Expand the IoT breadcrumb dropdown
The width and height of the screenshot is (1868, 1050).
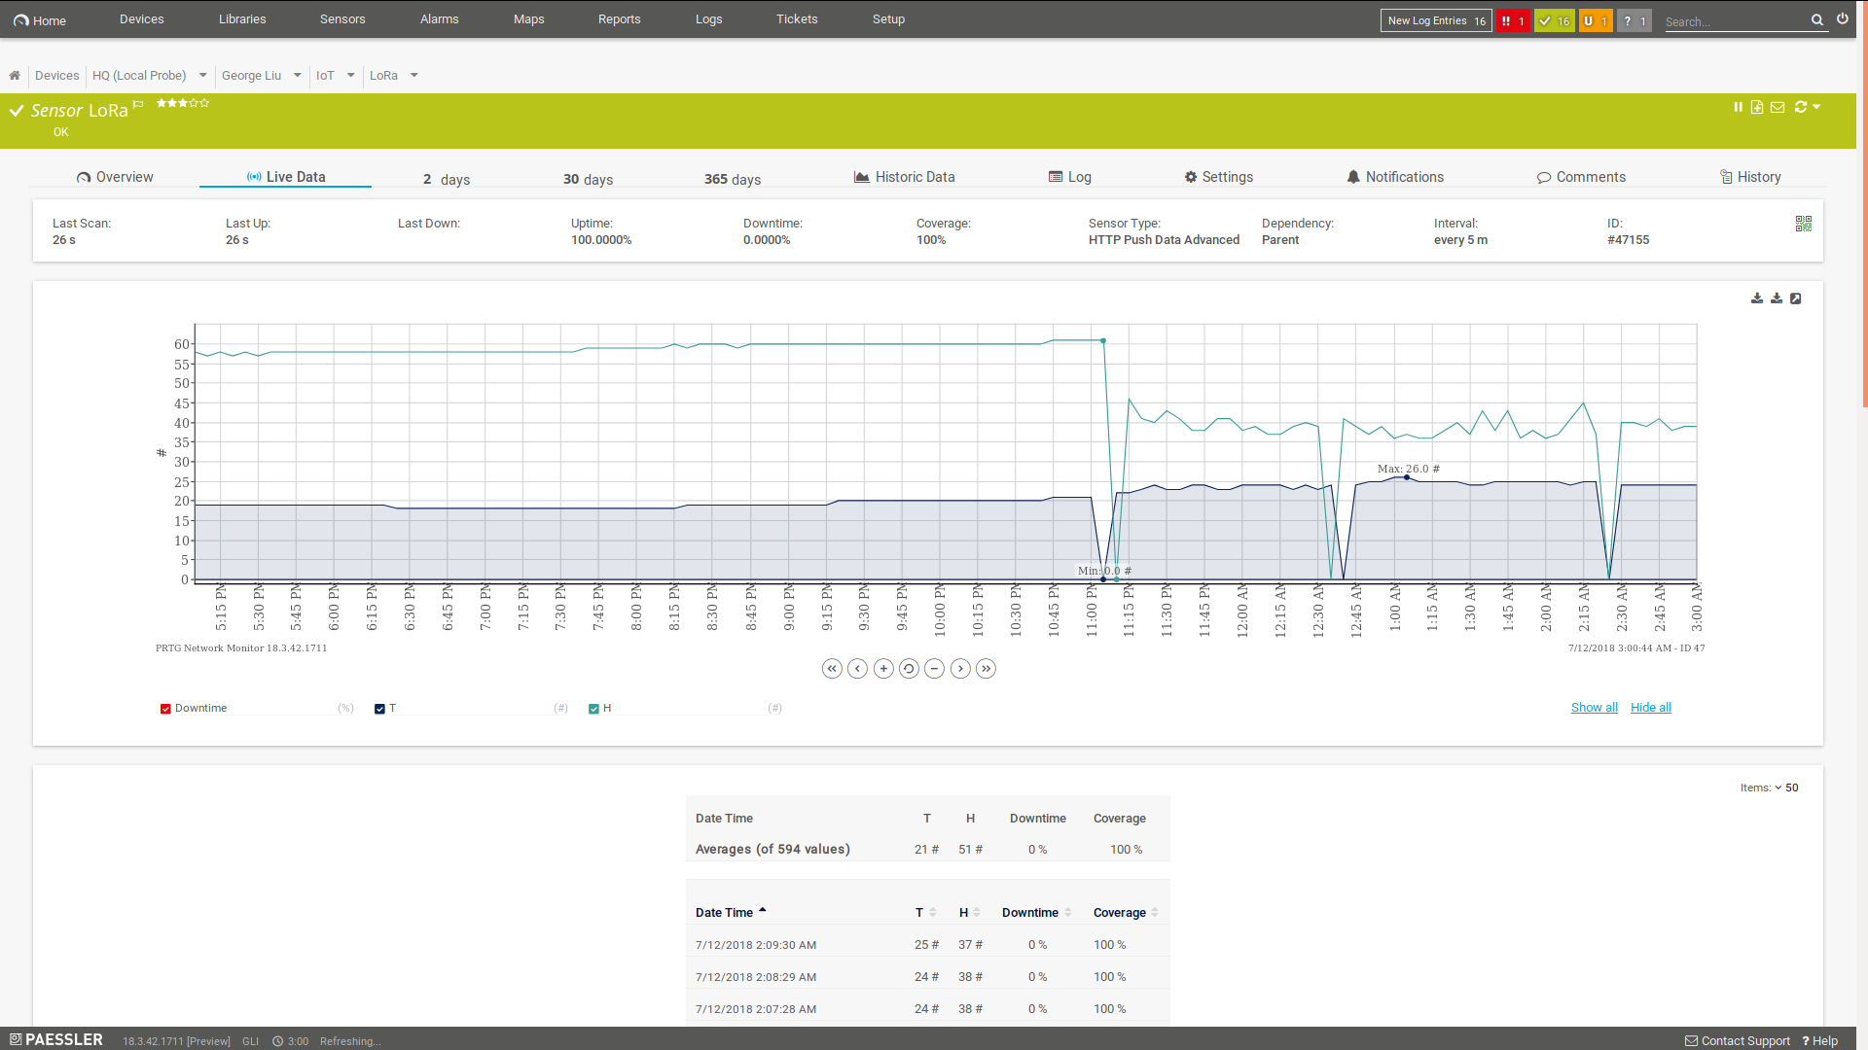coord(351,76)
